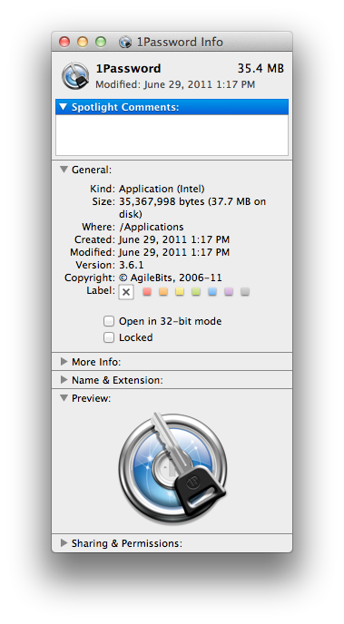This screenshot has width=344, height=624.
Task: Apply the gray label color
Action: [245, 292]
